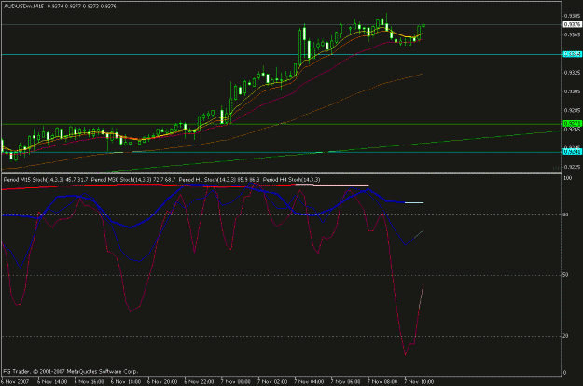Click the 7 Nov 06:00 time label

pyautogui.click(x=346, y=382)
